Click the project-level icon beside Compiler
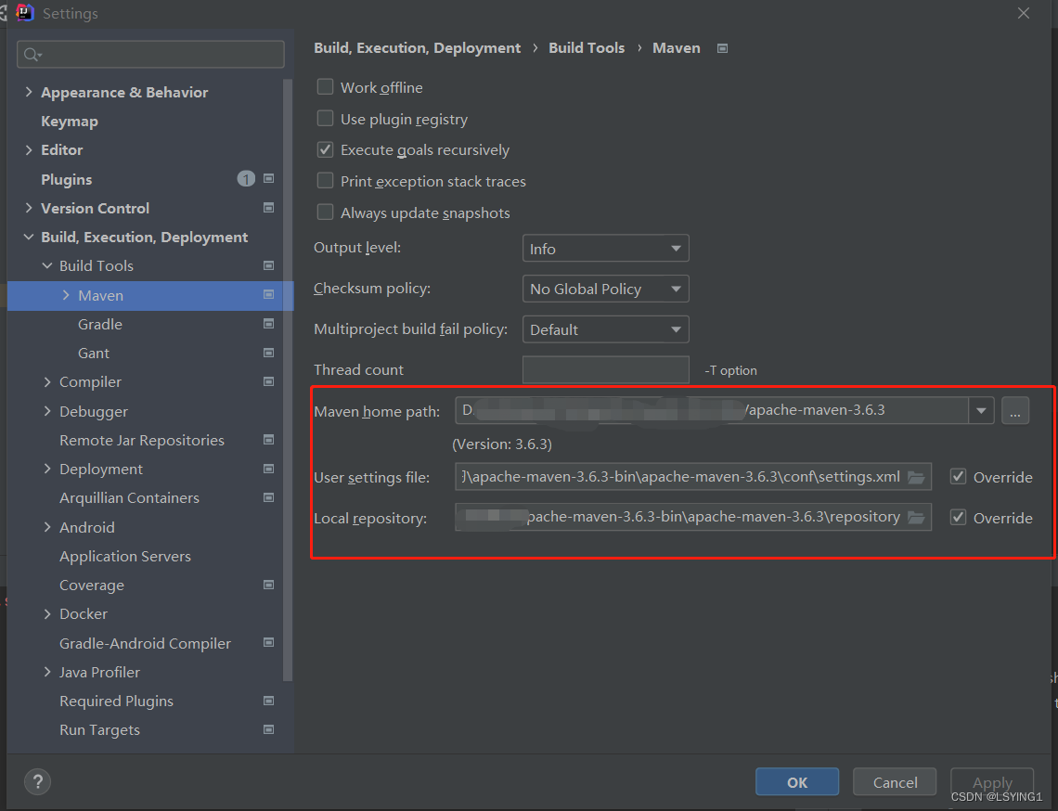The image size is (1058, 811). (x=268, y=382)
